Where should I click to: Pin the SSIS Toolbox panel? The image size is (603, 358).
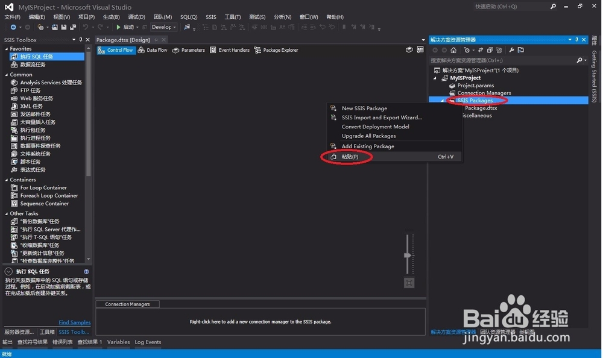[81, 40]
